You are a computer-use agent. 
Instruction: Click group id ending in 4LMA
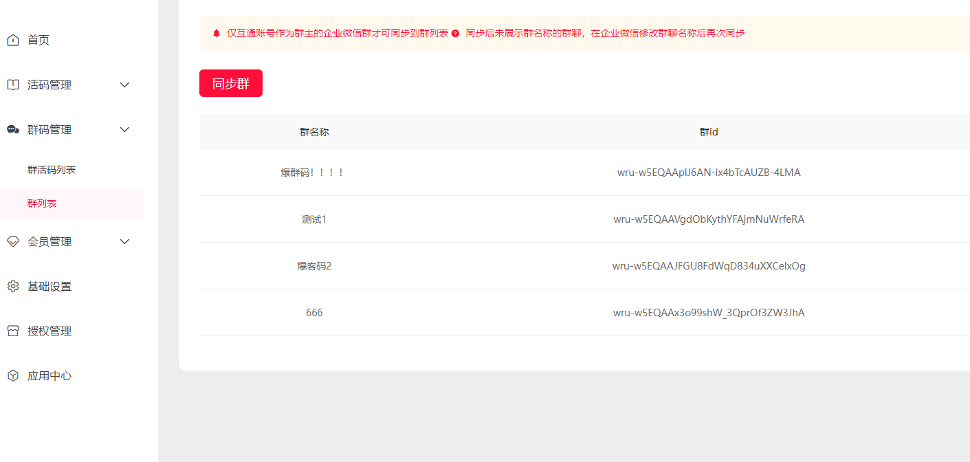pyautogui.click(x=709, y=173)
